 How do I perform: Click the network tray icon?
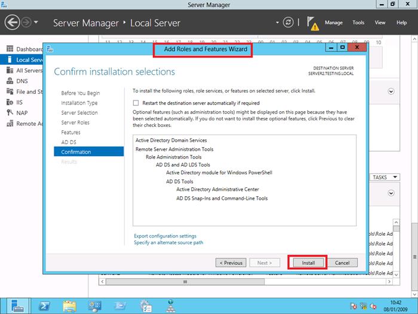363,306
